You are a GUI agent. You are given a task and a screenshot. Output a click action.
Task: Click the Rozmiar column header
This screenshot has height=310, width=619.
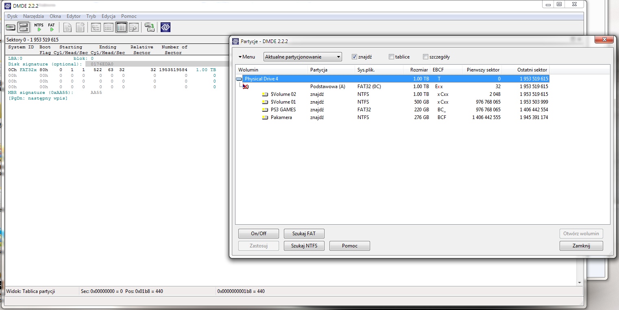[417, 70]
